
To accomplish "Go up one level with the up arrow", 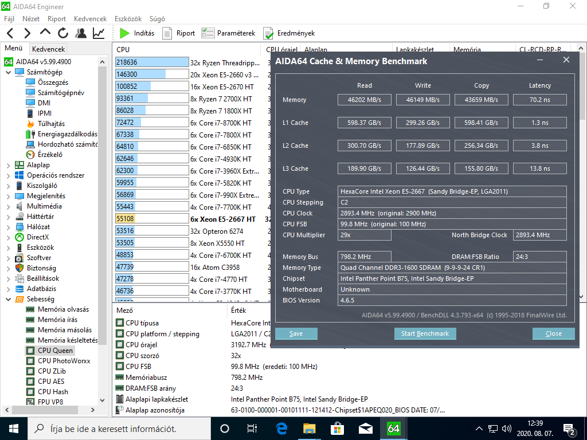I will pos(45,32).
